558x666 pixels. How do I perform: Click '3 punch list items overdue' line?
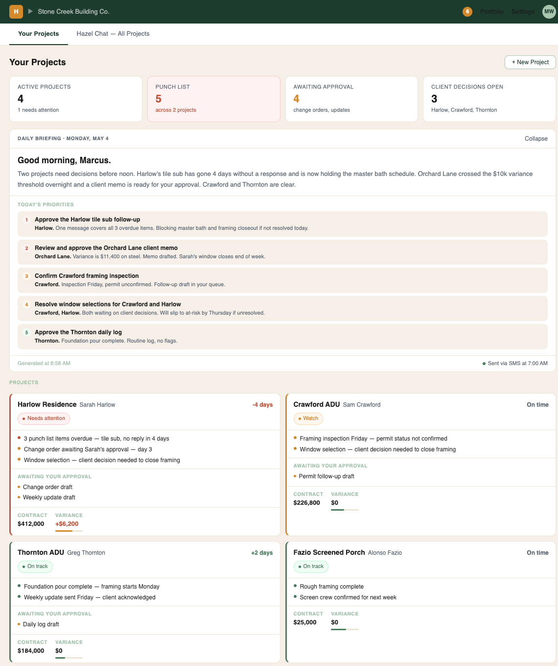click(96, 439)
